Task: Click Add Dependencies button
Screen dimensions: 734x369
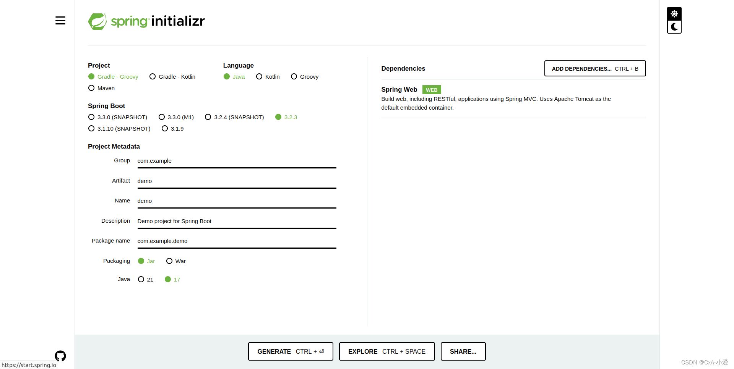Action: pos(595,69)
